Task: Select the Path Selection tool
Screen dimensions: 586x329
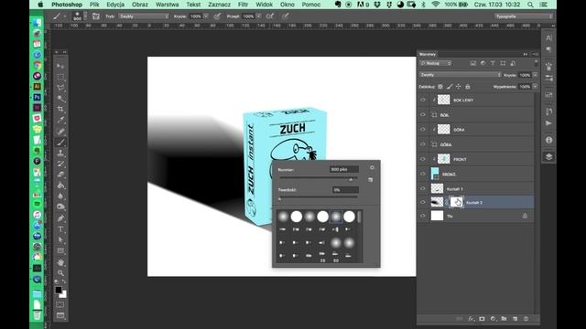Action: (60, 239)
